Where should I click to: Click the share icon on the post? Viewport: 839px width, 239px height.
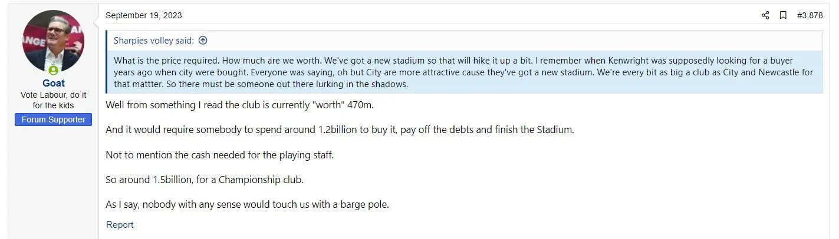tap(765, 15)
